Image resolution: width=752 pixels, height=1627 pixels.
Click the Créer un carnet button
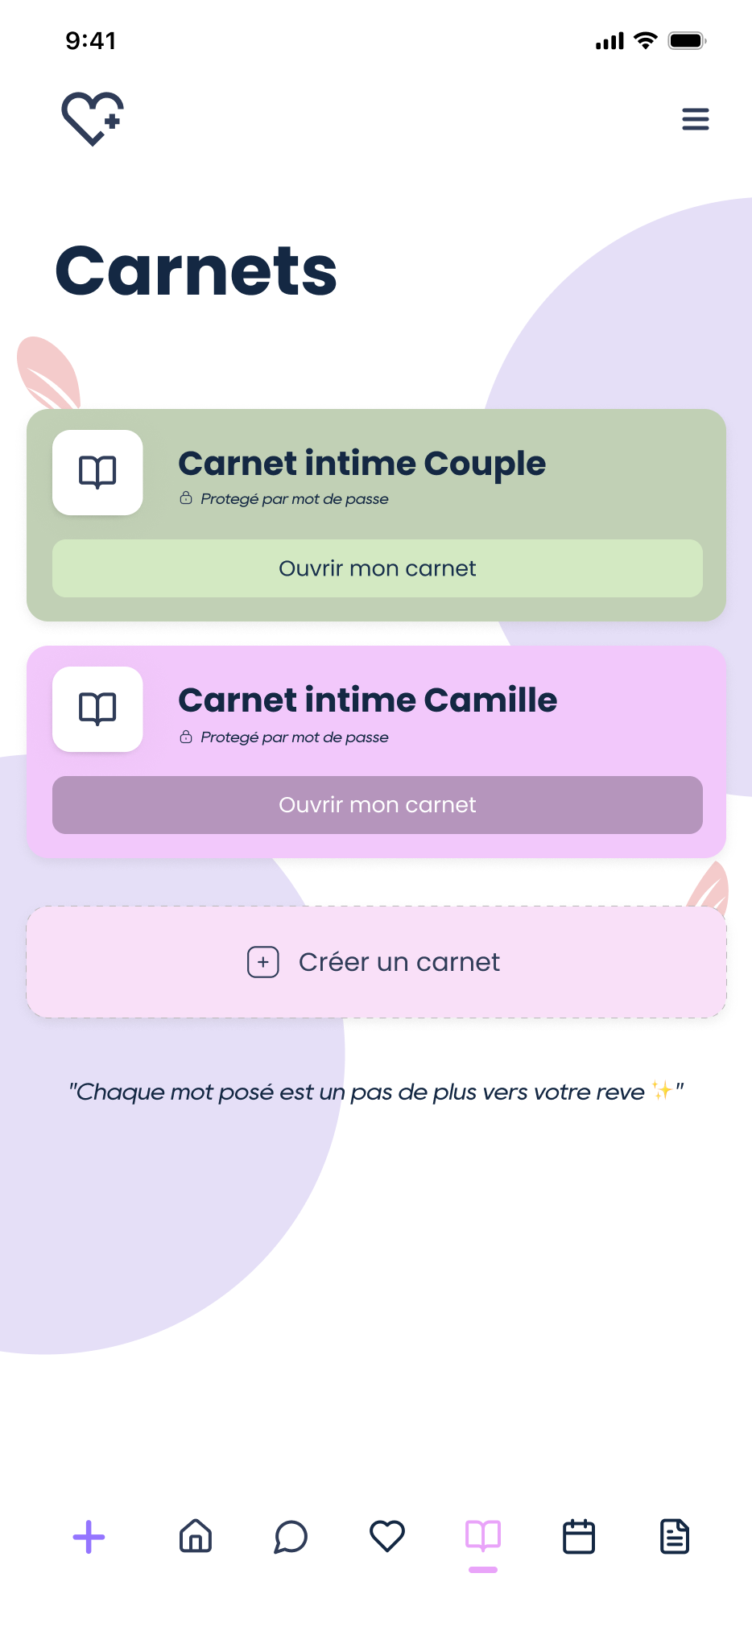377,962
